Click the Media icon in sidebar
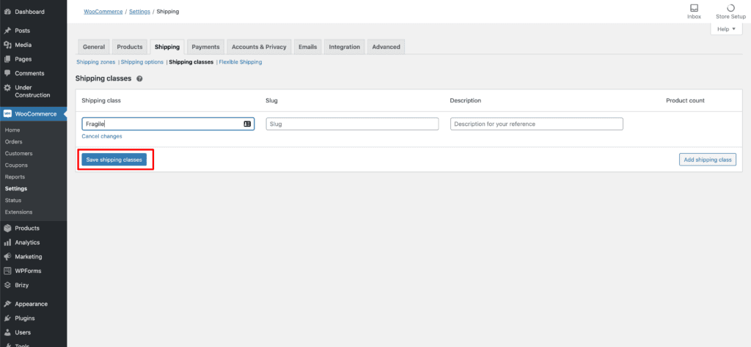 coord(7,45)
